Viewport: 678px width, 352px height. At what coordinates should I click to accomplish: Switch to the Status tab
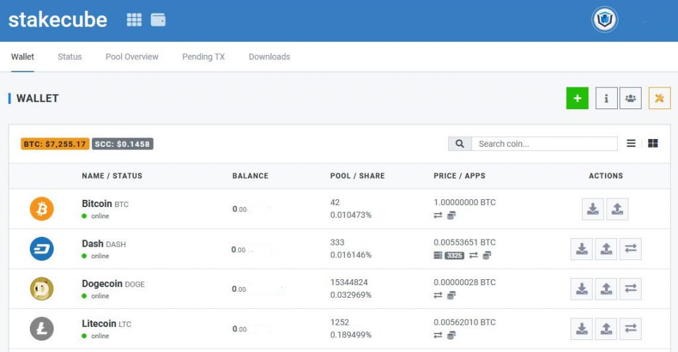[x=70, y=57]
